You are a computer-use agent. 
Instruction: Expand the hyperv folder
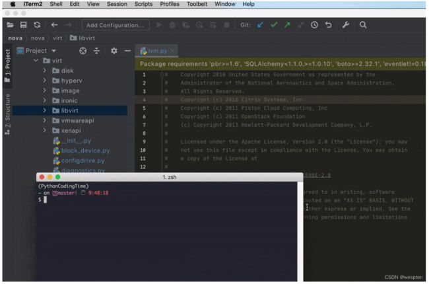44,81
